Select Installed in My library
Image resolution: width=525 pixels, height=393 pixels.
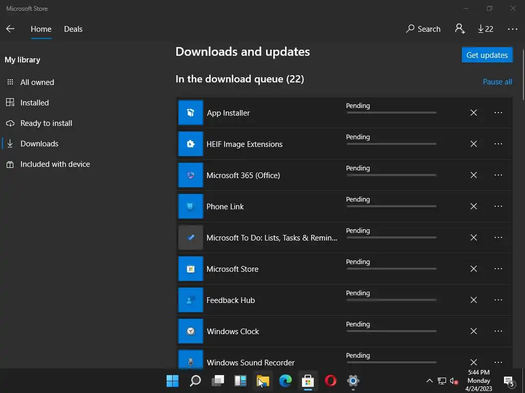(34, 102)
